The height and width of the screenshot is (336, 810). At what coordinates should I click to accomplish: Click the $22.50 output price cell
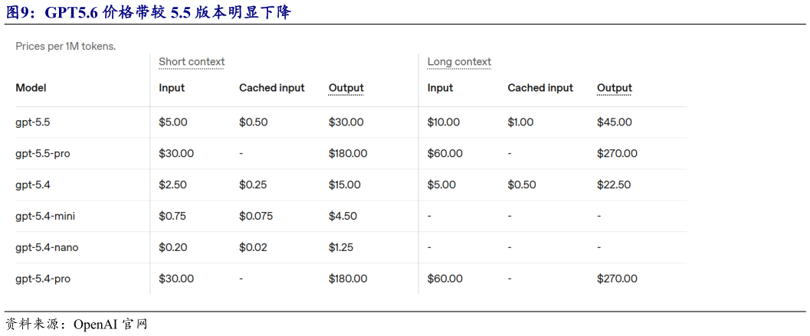point(614,184)
